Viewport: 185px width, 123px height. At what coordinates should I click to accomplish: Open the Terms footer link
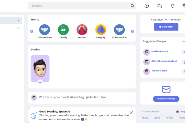[157, 118]
